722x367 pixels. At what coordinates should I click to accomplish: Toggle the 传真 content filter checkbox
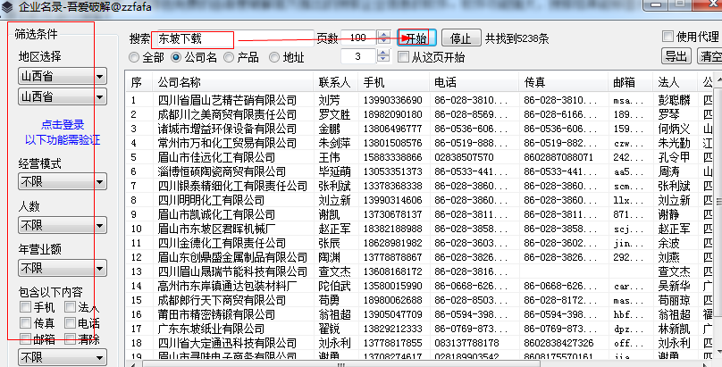(x=25, y=323)
